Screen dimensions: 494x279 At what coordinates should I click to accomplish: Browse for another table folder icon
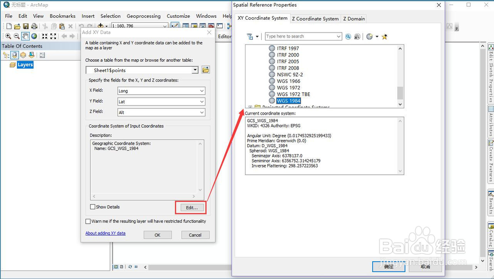pyautogui.click(x=206, y=70)
